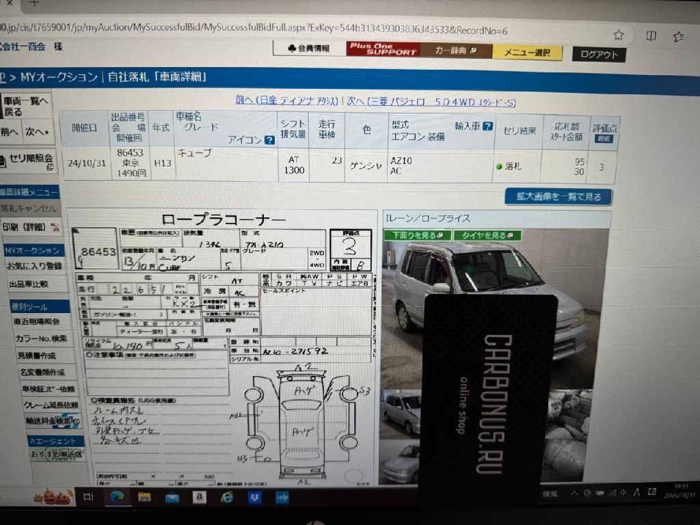Image resolution: width=700 pixels, height=525 pixels.
Task: Click the lot number 86453 cell
Action: tap(131, 163)
